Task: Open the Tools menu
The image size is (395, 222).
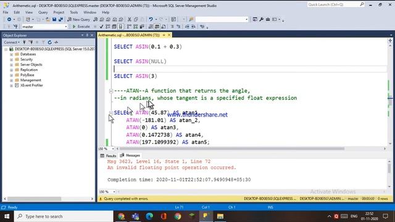Action: [74, 12]
